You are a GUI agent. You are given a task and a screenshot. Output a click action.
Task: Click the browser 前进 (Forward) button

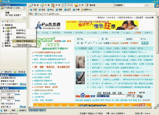(x=42, y=10)
